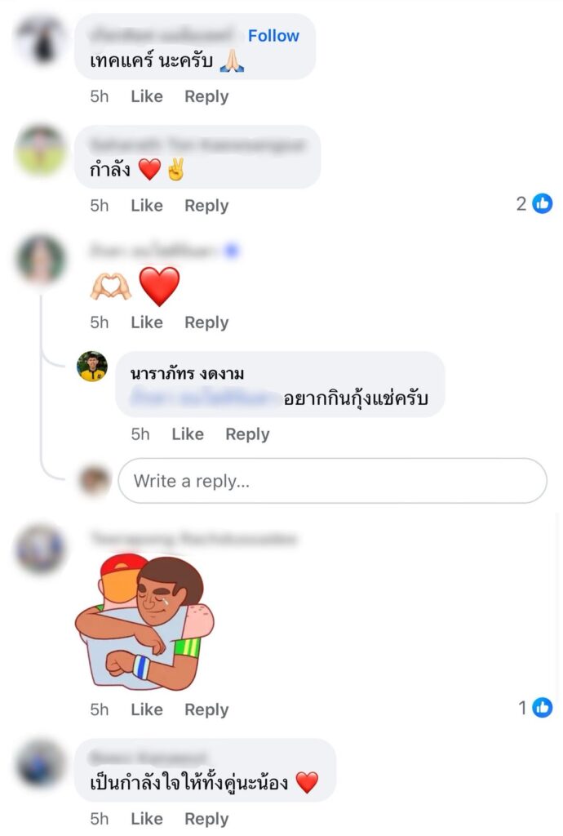Like the heart hands emoji comment
The height and width of the screenshot is (836, 563).
click(x=147, y=322)
